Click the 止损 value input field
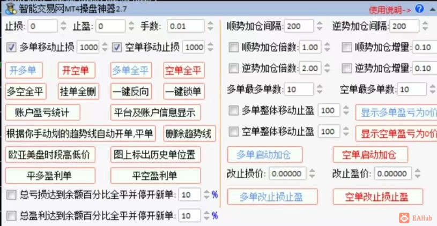The image size is (437, 226). [43, 26]
